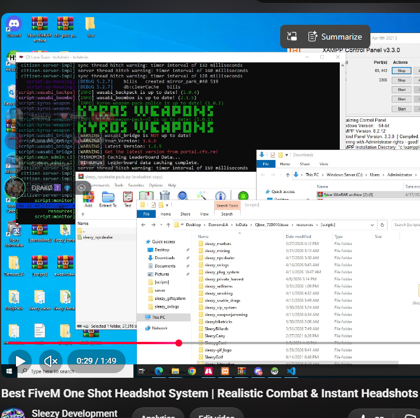
Task: Select Documents in the Quick access sidebar
Action: [165, 266]
